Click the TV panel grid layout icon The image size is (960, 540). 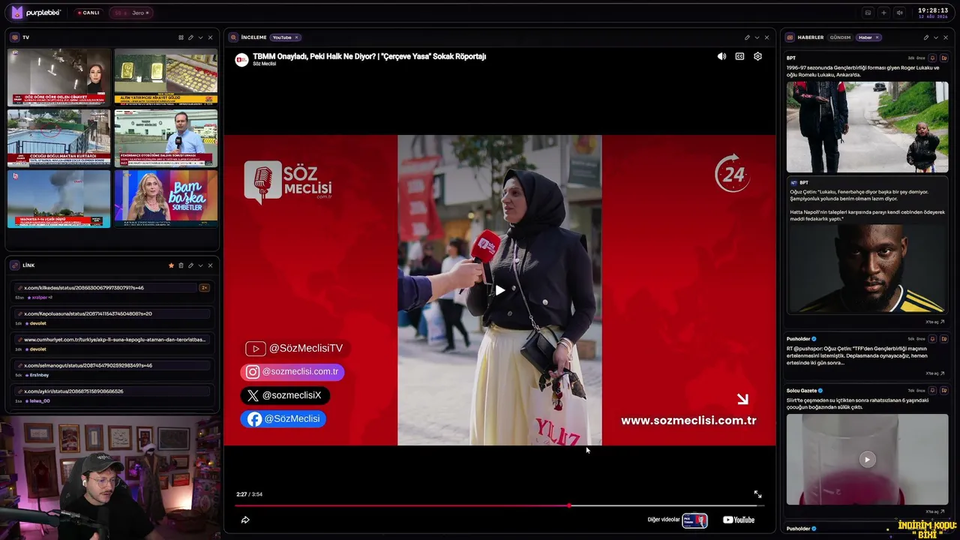181,37
